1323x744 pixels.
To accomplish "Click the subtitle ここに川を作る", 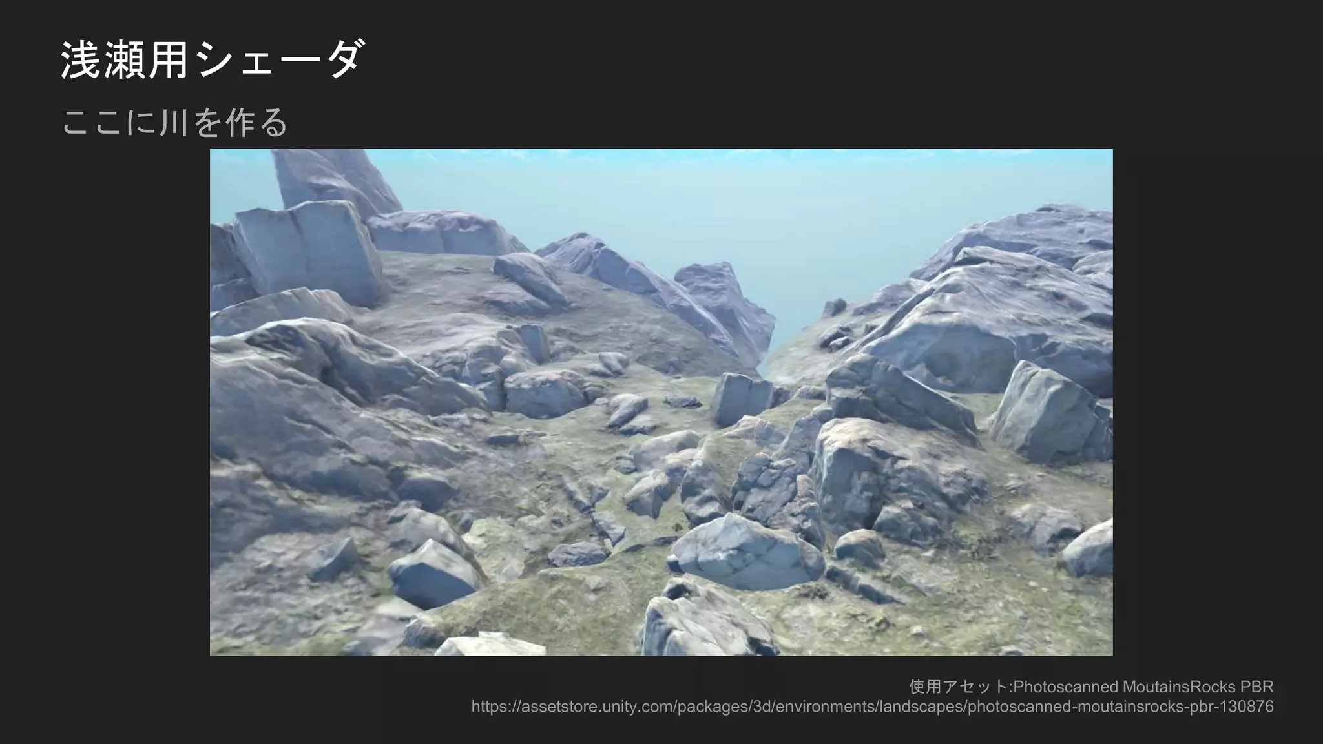I will pos(174,122).
